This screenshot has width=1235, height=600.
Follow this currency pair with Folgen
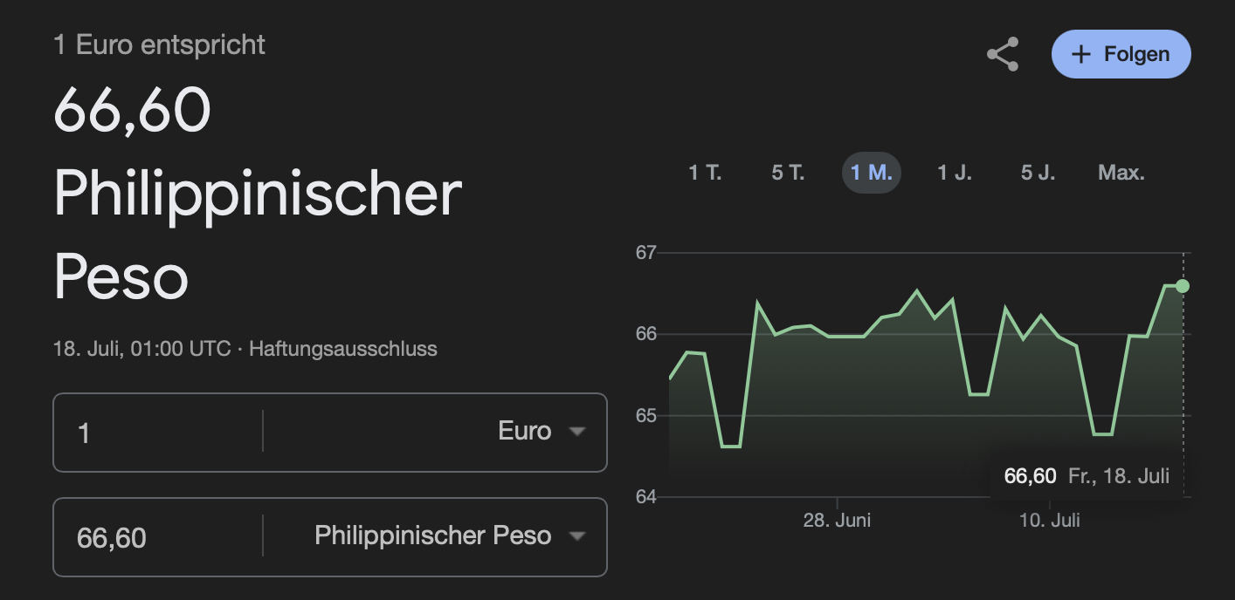[x=1121, y=54]
